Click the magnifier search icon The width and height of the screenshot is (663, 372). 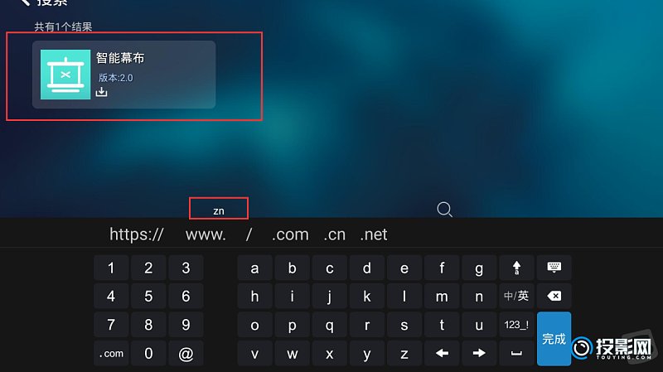tap(444, 210)
